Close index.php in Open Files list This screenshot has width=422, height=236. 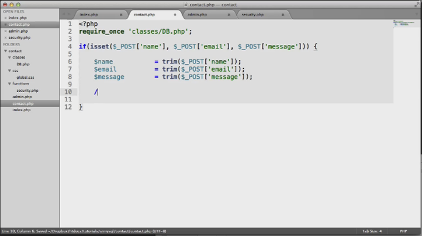coord(5,18)
